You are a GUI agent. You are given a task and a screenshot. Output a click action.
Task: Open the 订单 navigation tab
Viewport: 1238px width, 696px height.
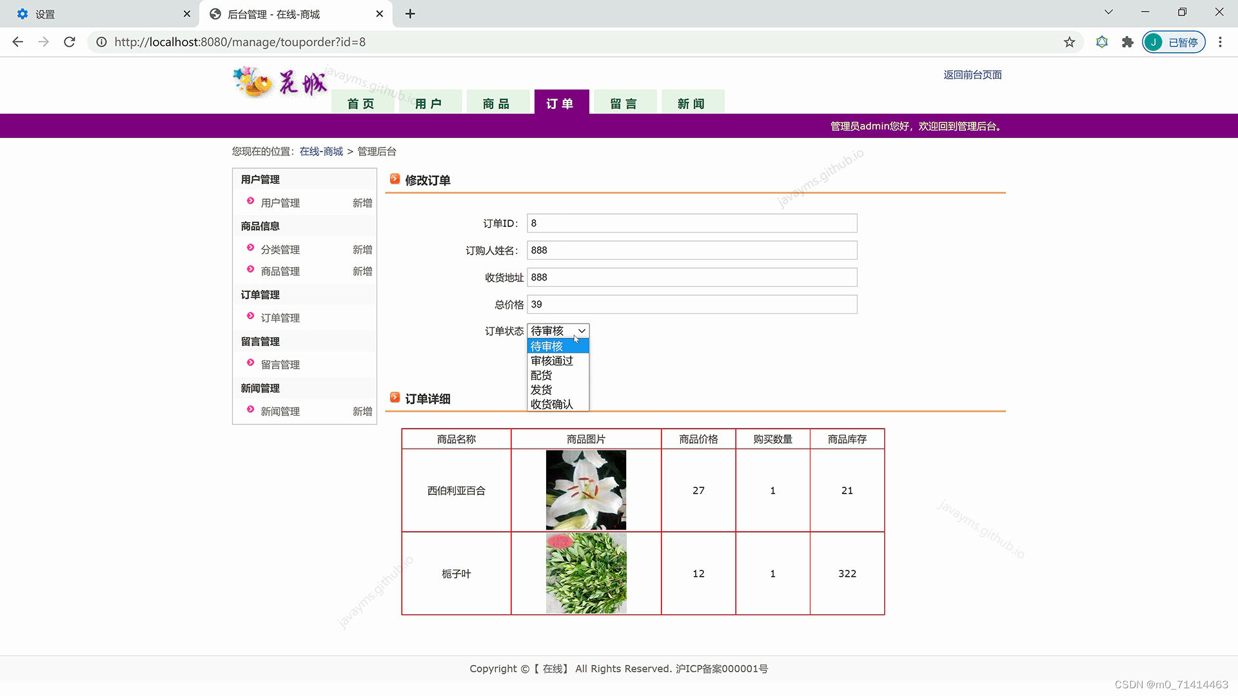coord(562,103)
